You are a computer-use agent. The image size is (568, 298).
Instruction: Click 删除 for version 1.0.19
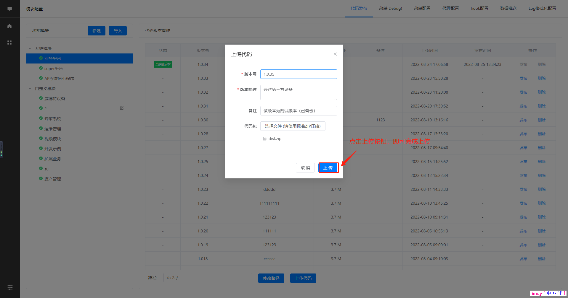[x=542, y=245]
